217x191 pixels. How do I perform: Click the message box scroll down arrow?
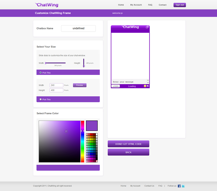pyautogui.click(x=148, y=83)
